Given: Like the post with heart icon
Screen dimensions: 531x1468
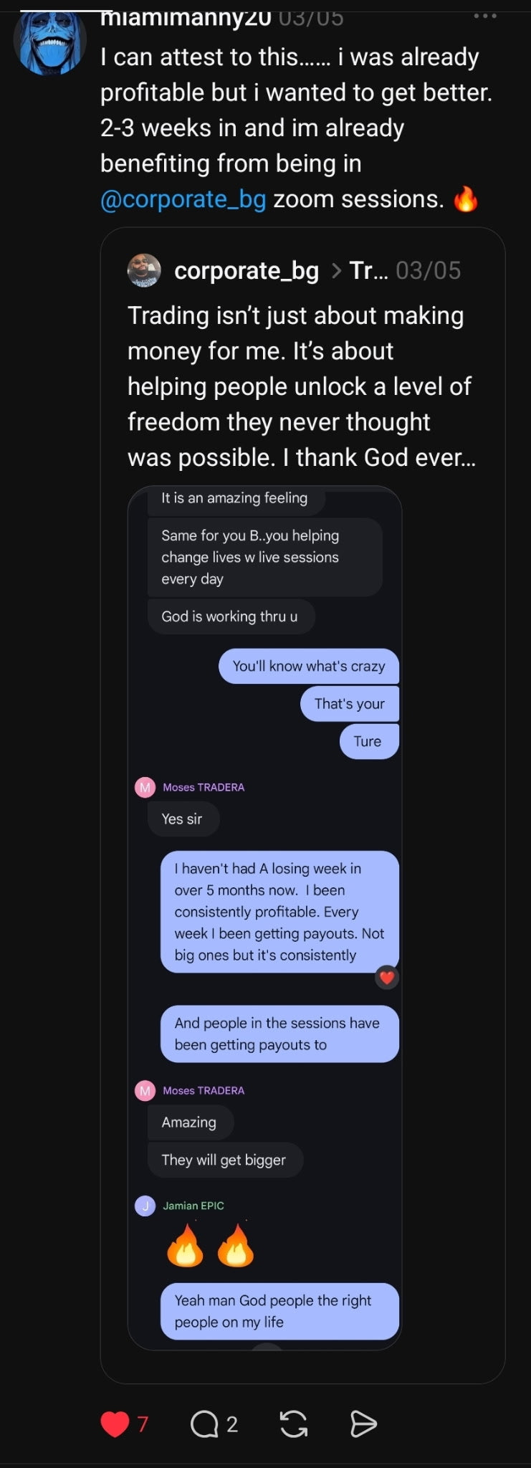Looking at the screenshot, I should (x=115, y=1424).
